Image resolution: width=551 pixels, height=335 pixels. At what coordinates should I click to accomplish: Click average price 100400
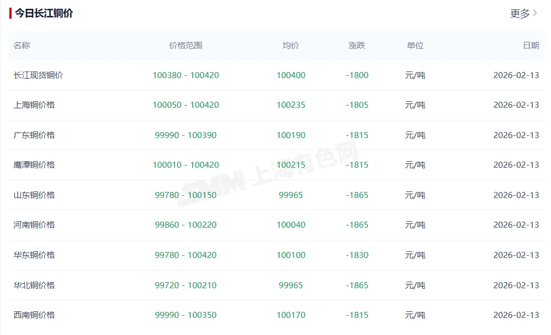point(291,75)
